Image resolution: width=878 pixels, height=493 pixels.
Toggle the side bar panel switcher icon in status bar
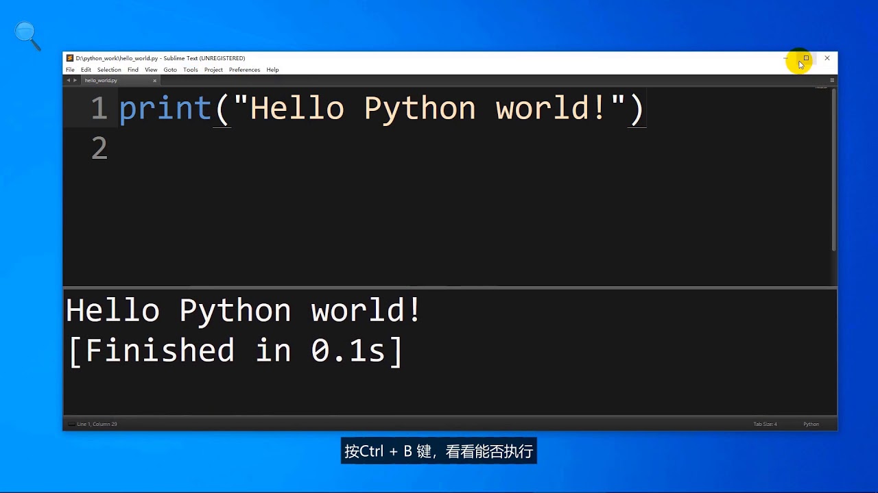(71, 424)
